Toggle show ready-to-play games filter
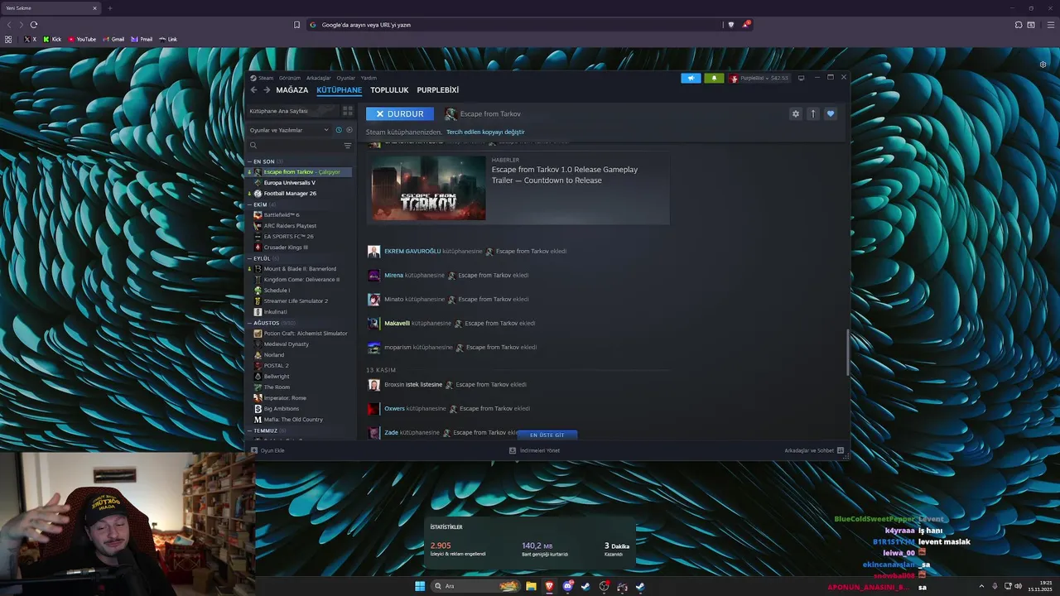1060x596 pixels. 349,130
